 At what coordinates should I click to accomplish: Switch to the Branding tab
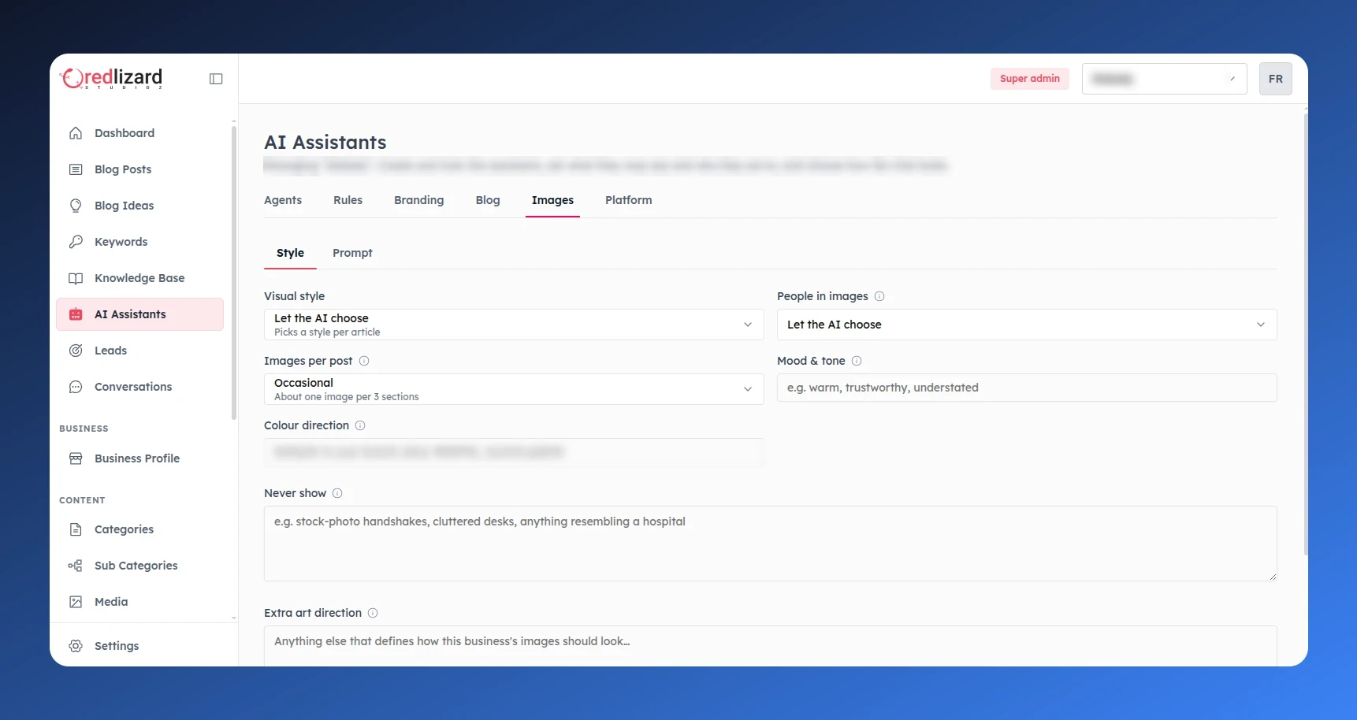419,200
